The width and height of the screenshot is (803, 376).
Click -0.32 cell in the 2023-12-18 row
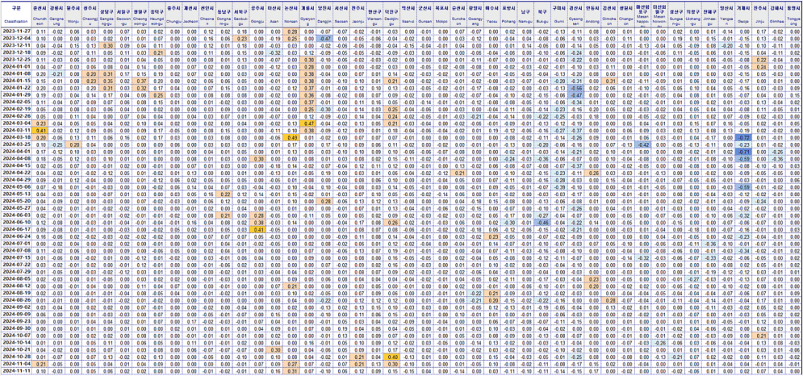pos(274,52)
